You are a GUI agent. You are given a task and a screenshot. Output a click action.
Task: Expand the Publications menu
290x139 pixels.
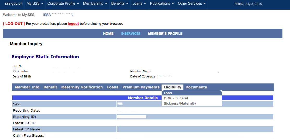point(162,4)
